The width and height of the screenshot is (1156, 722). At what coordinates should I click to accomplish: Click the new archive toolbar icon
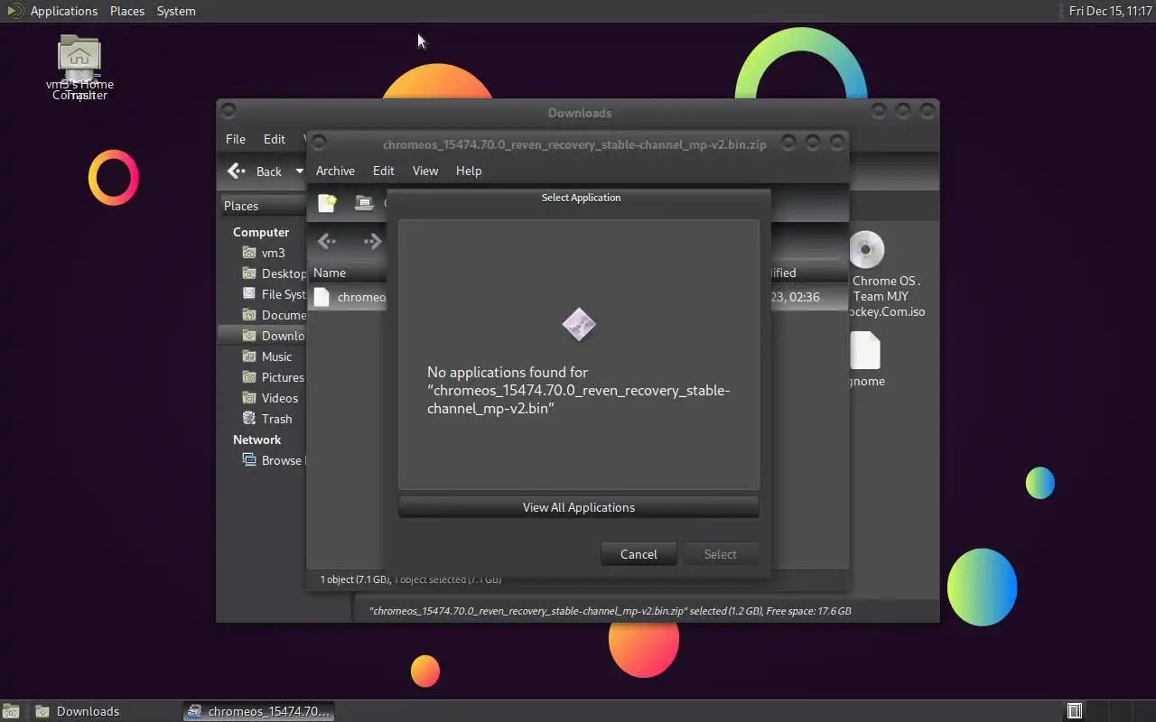coord(327,203)
